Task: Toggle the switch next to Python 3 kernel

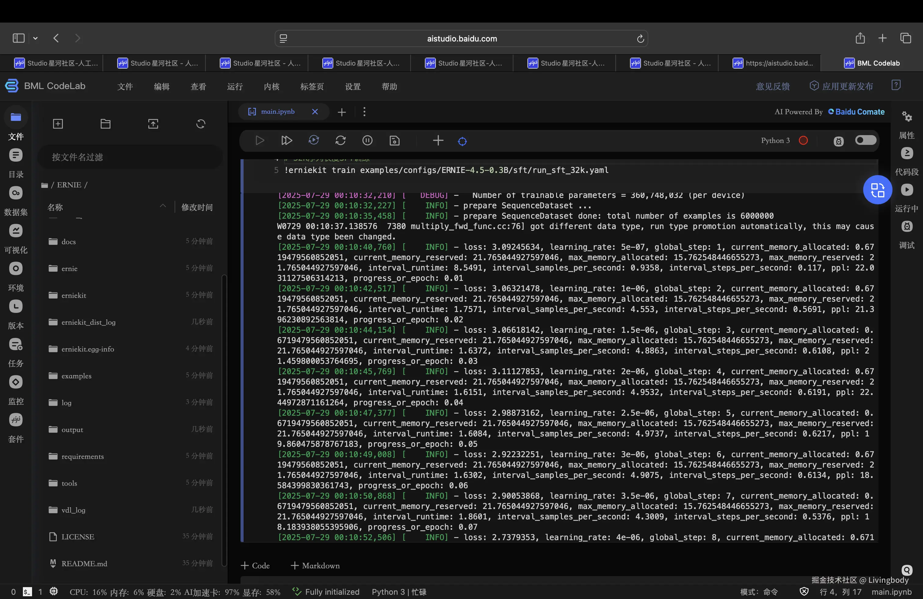Action: click(866, 140)
